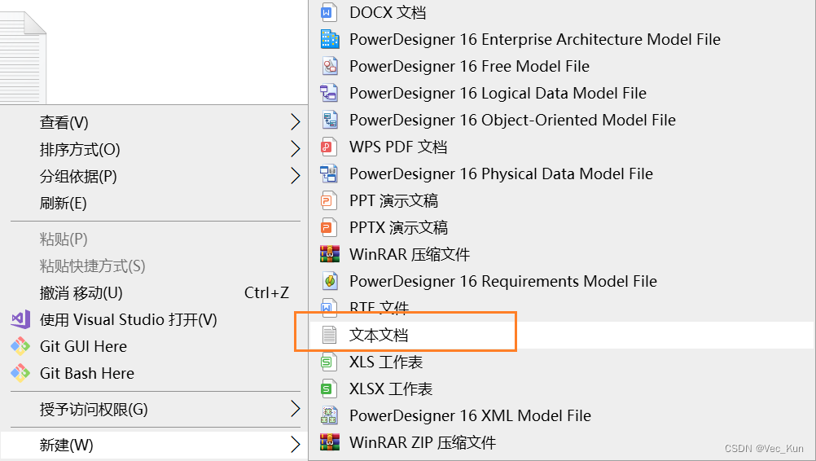The image size is (816, 461).
Task: Click the Ctrl+Z shortcut text
Action: pos(266,292)
